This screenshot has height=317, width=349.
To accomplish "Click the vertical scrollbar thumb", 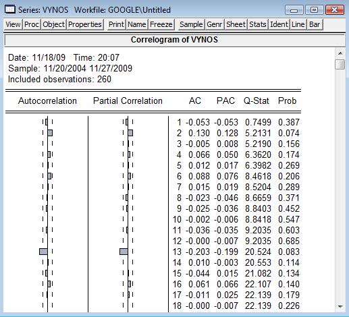I will 340,64.
